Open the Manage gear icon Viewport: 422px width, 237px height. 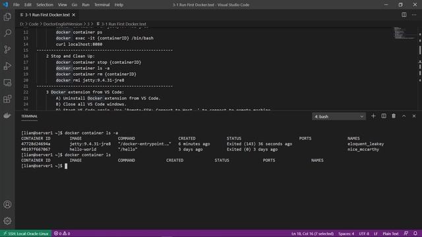(7, 221)
